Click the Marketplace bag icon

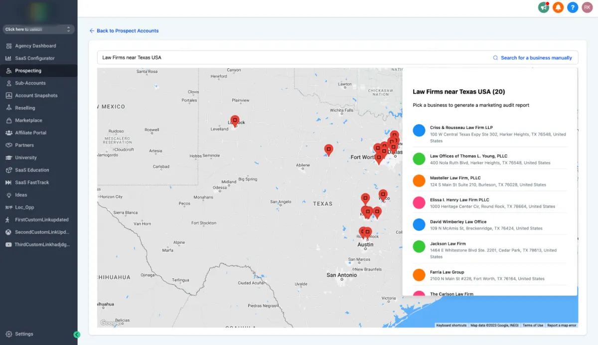9,120
